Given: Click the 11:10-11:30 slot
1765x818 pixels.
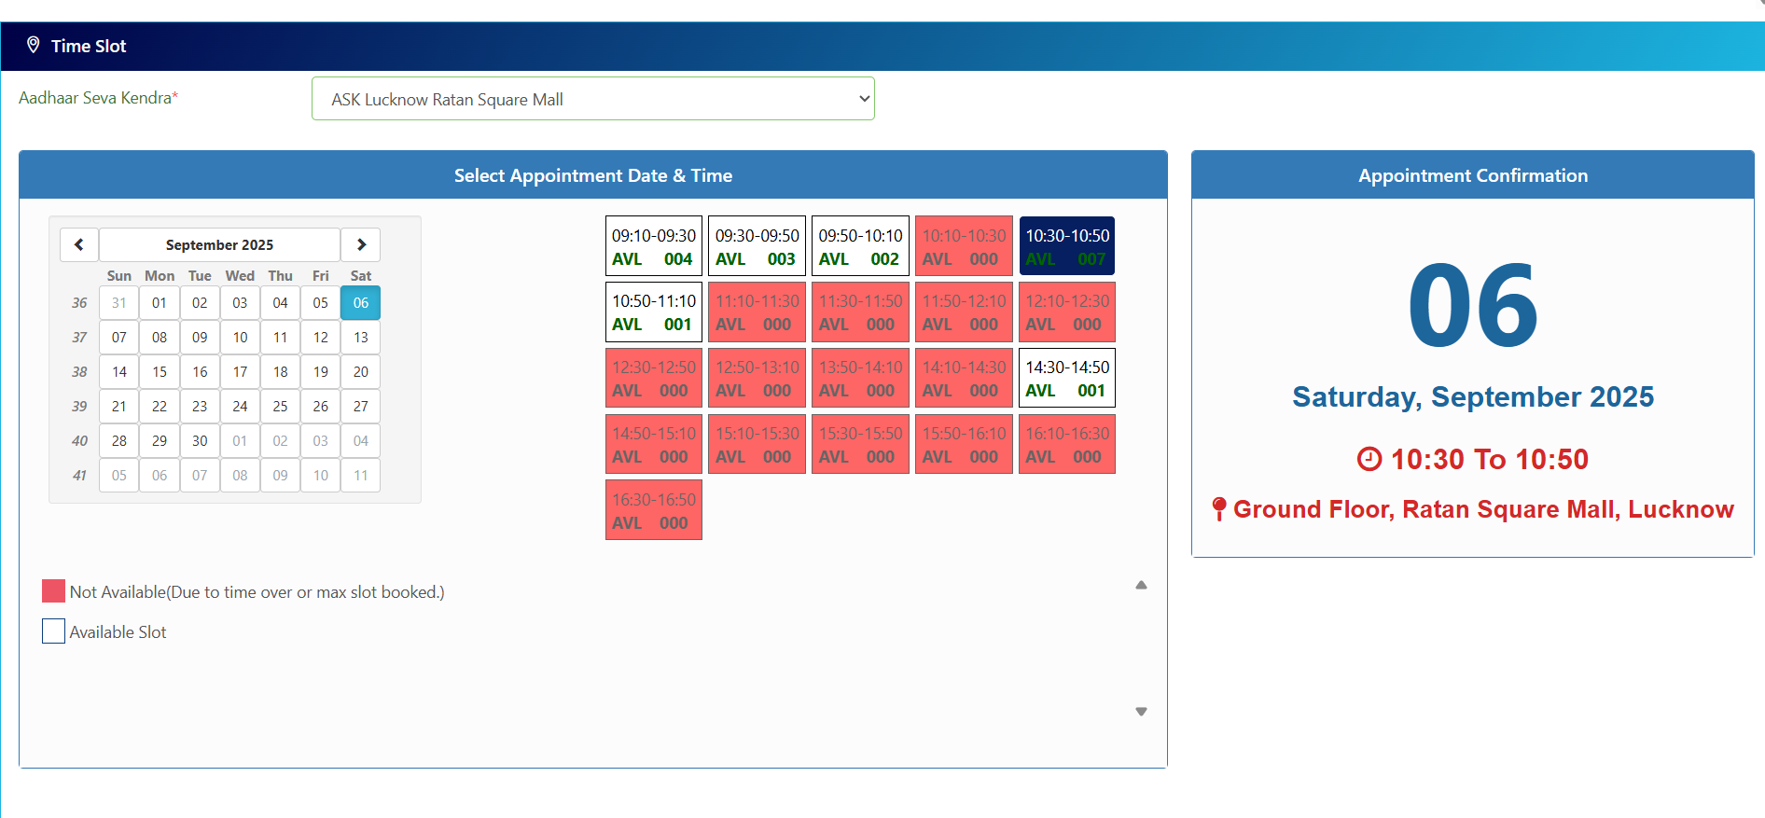Looking at the screenshot, I should coord(757,312).
